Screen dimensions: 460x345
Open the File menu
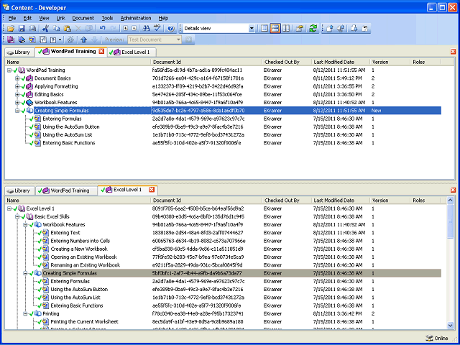[12, 18]
